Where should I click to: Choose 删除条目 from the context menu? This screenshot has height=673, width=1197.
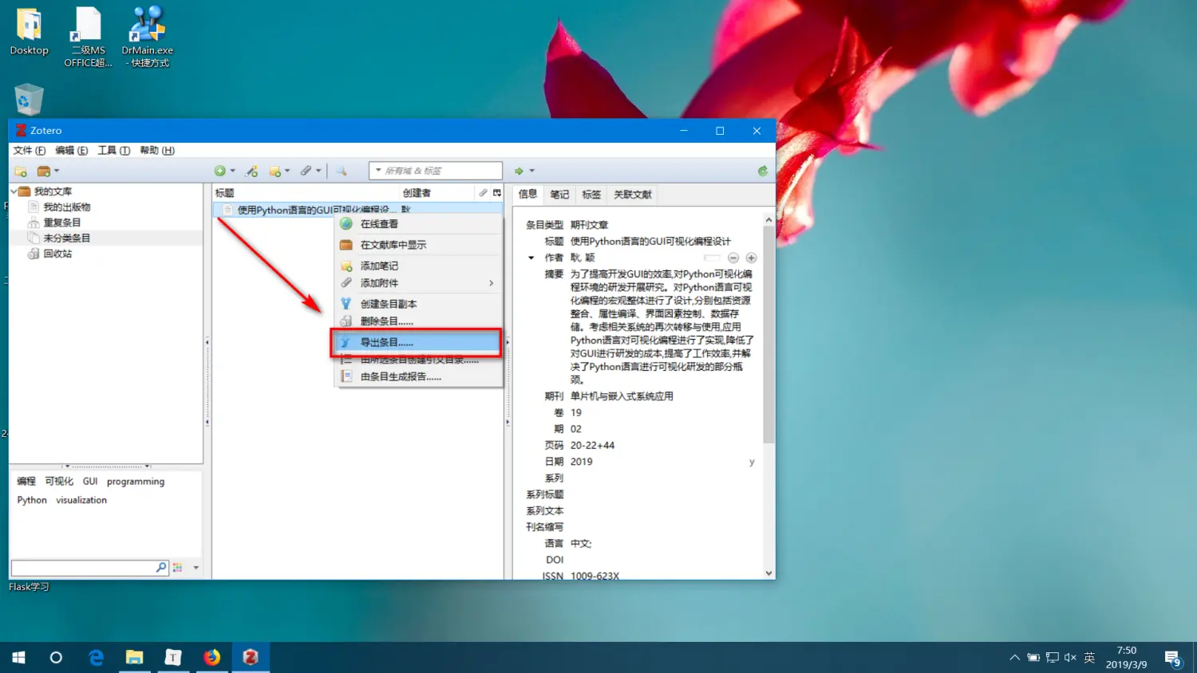coord(418,321)
